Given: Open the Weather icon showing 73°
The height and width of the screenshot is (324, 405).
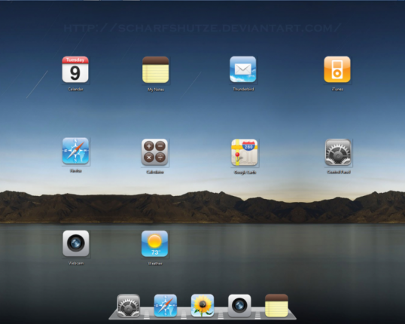Looking at the screenshot, I should coord(155,244).
